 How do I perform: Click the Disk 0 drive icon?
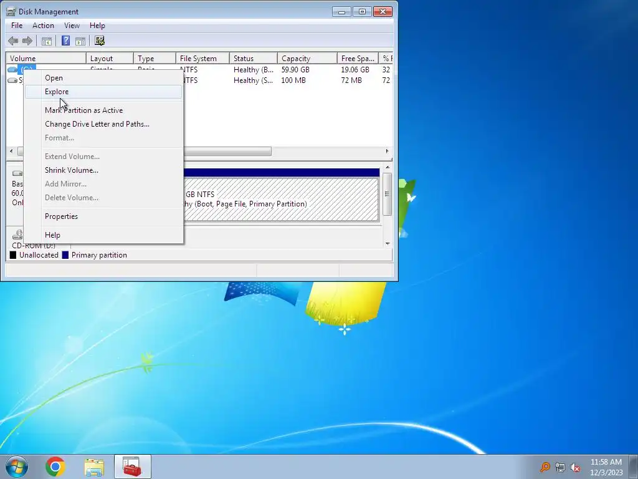[x=17, y=173]
